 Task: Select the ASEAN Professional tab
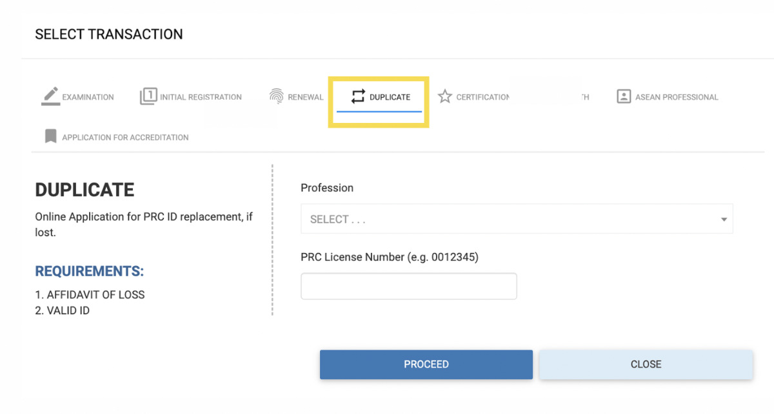click(668, 97)
